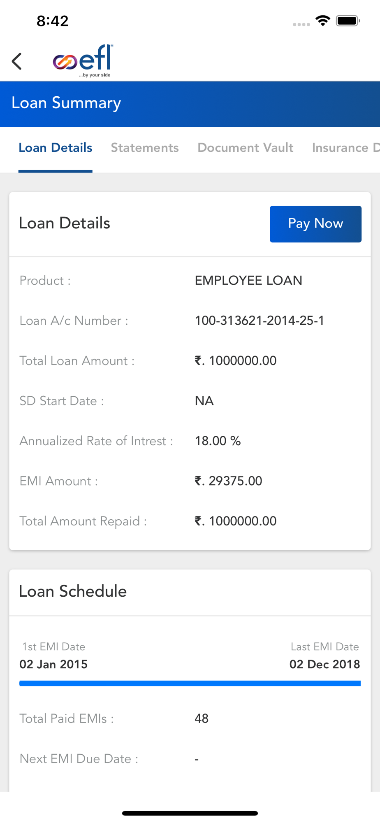Viewport: 380px width, 823px height.
Task: Tap the Wi-Fi status icon
Action: (323, 21)
